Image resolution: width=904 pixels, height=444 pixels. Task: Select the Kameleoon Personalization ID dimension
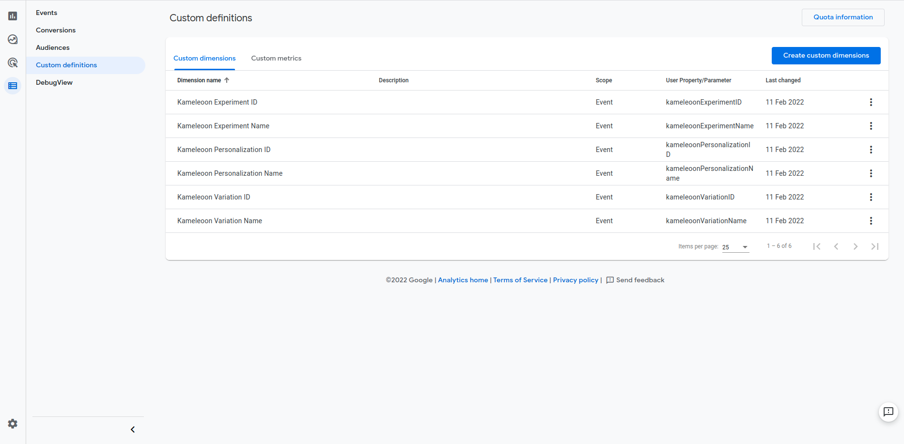click(x=224, y=150)
